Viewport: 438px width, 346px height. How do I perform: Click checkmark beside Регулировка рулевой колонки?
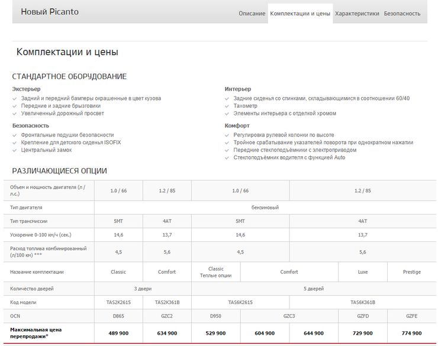[227, 135]
